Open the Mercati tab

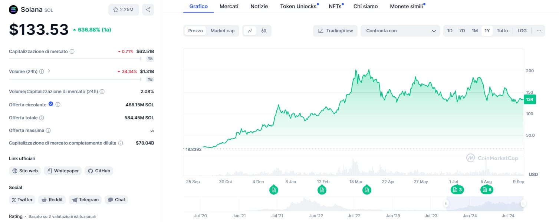point(229,6)
